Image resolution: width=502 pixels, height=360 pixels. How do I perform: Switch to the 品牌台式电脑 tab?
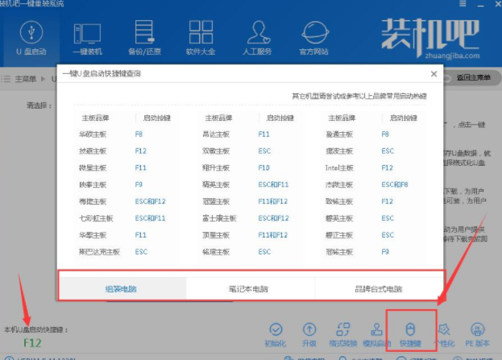(378, 288)
